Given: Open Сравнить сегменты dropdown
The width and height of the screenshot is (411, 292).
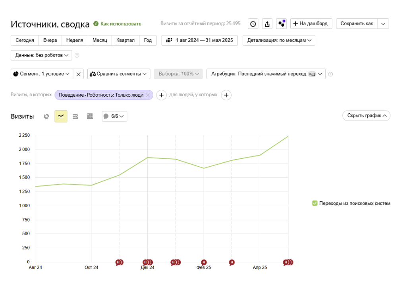Looking at the screenshot, I should tap(119, 74).
